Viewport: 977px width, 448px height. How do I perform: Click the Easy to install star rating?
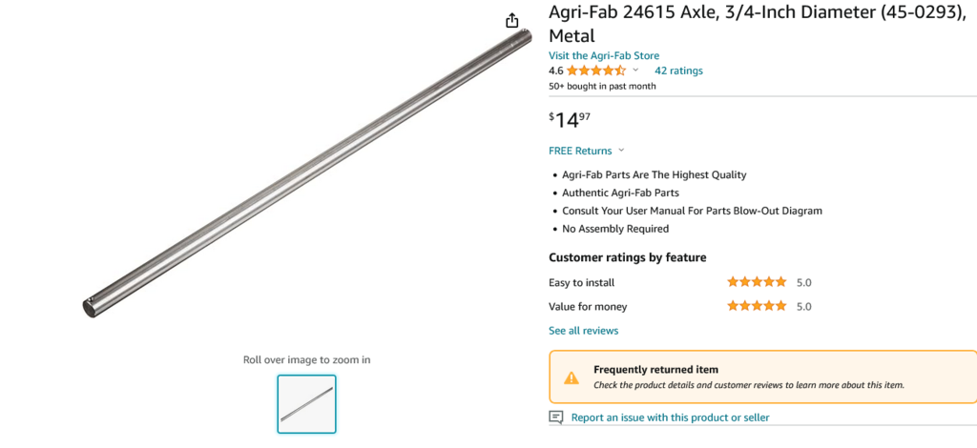point(757,282)
